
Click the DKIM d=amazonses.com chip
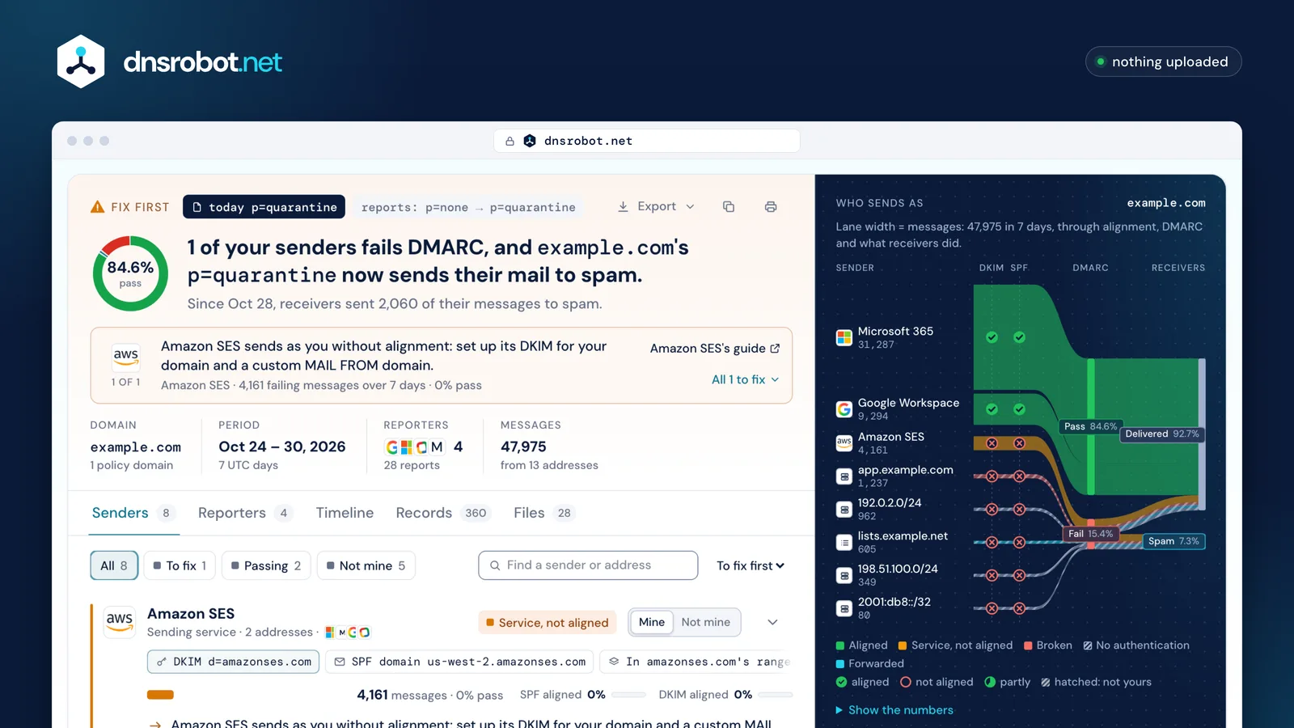pyautogui.click(x=233, y=662)
